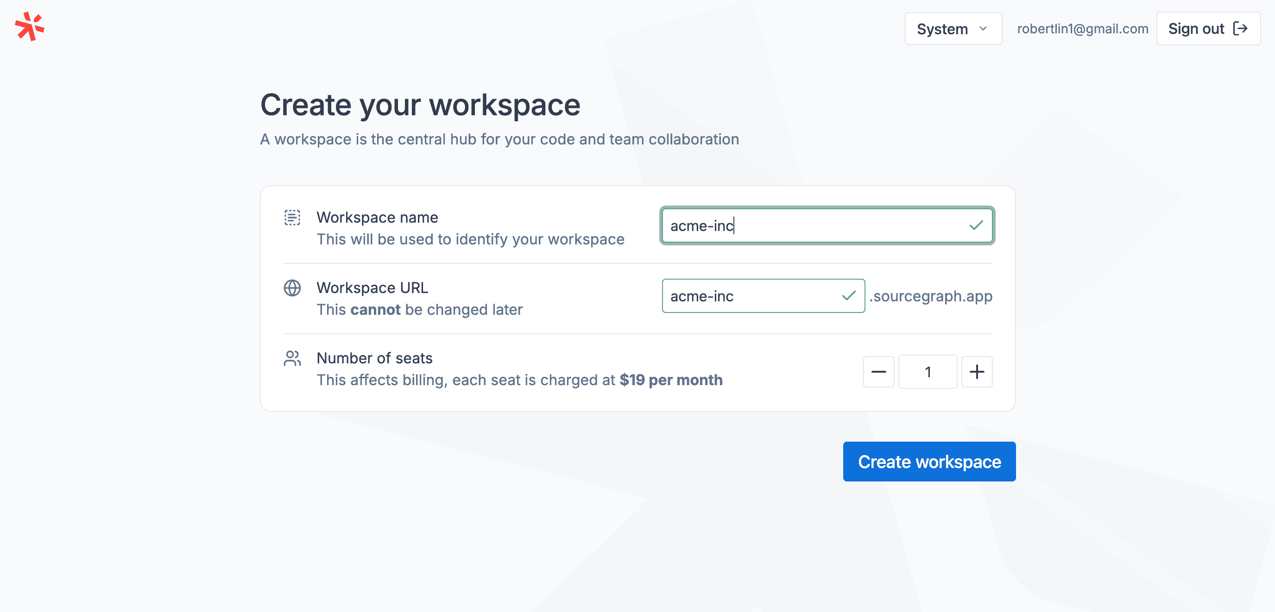Click the seat count number field
The height and width of the screenshot is (612, 1275).
point(928,372)
